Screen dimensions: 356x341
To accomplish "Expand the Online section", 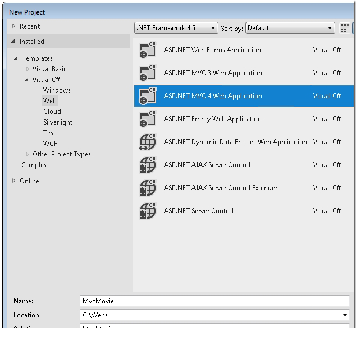I will pos(13,181).
